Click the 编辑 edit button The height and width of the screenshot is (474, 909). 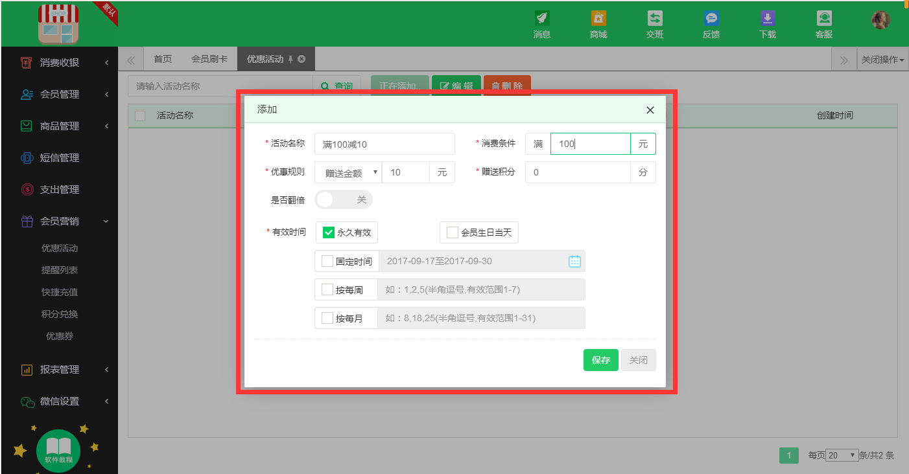[456, 86]
